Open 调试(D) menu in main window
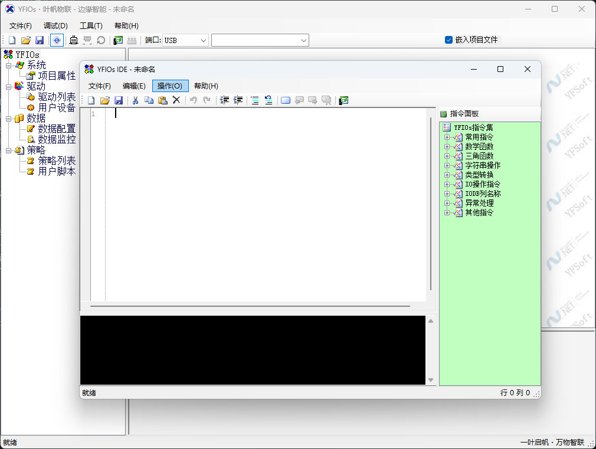 click(55, 26)
